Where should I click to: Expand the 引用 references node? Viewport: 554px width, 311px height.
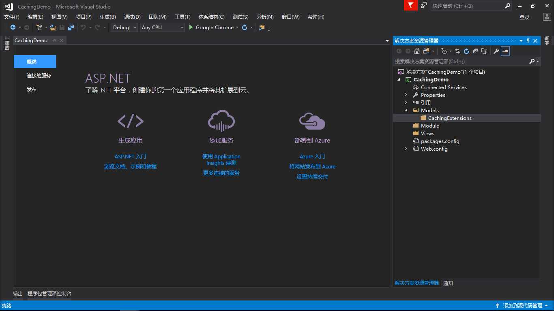pos(406,102)
